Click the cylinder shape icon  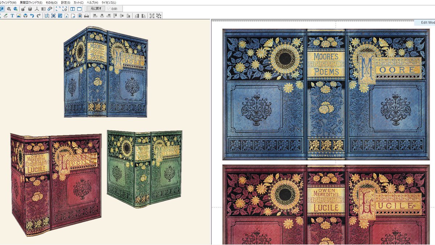tap(30, 9)
